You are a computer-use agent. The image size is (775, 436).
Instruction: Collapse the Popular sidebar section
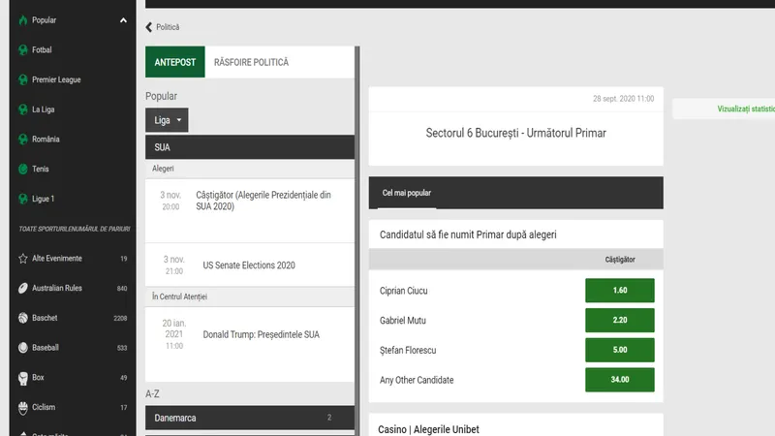click(122, 19)
